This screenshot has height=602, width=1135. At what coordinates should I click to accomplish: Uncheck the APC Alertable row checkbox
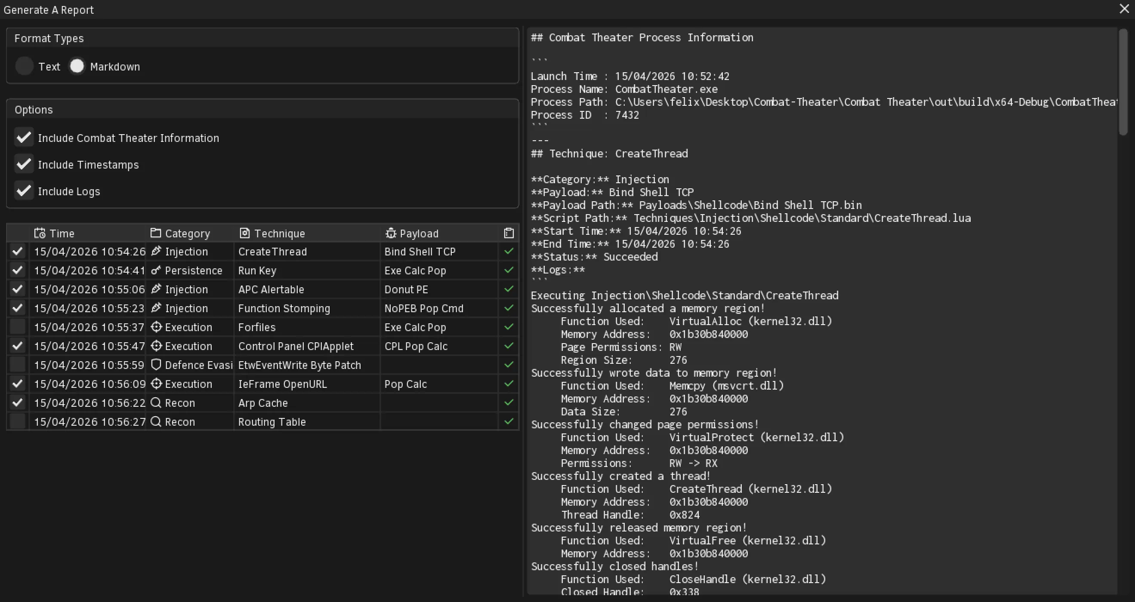(x=18, y=289)
